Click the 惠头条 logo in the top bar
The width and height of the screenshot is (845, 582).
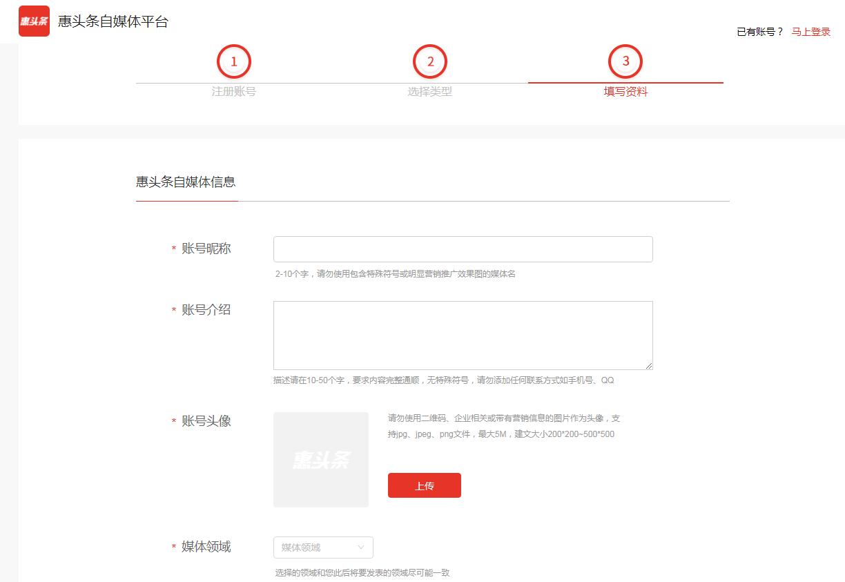click(34, 21)
